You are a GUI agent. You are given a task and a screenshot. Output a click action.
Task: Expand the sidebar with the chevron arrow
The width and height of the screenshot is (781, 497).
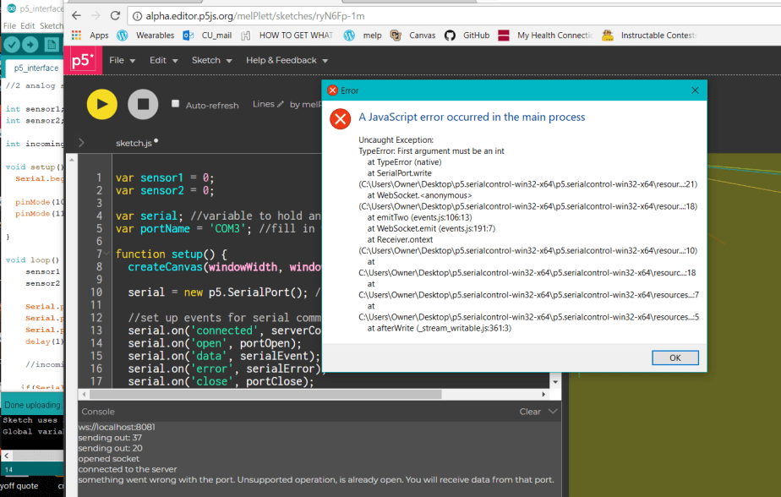click(x=81, y=143)
